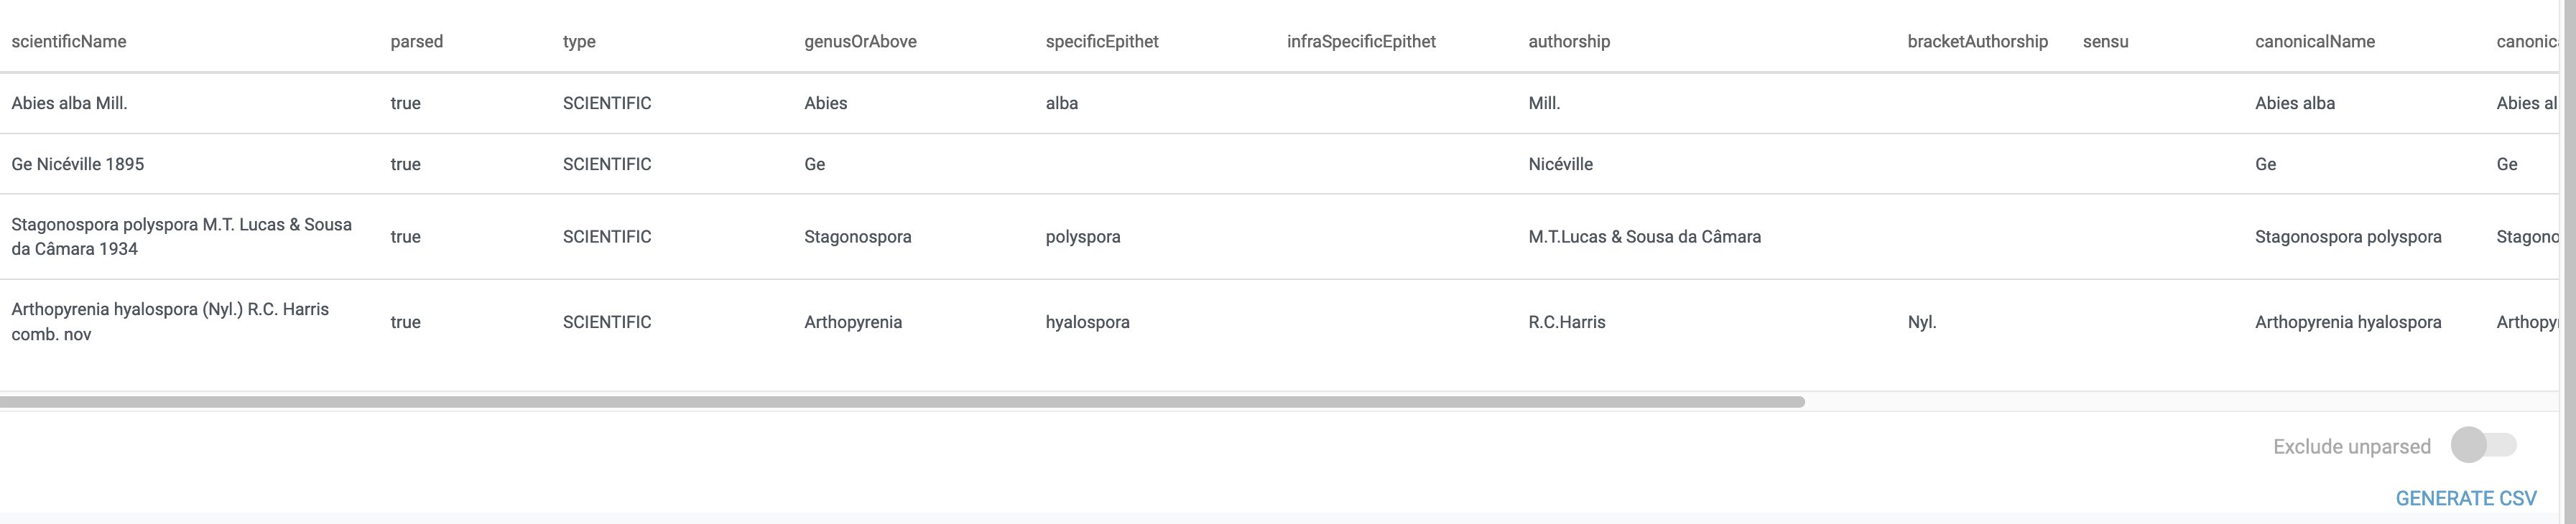
Task: Click the GENERATE CSV button
Action: pos(2465,498)
